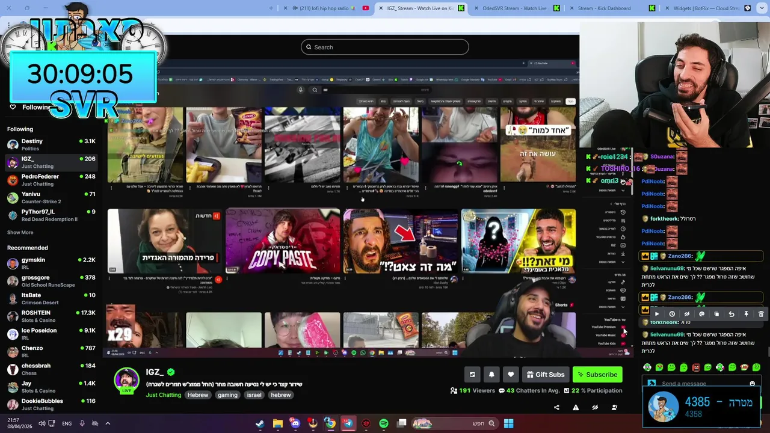This screenshot has width=770, height=433.
Task: Toggle hide-message eye icon in chat toolbar
Action: 687,314
